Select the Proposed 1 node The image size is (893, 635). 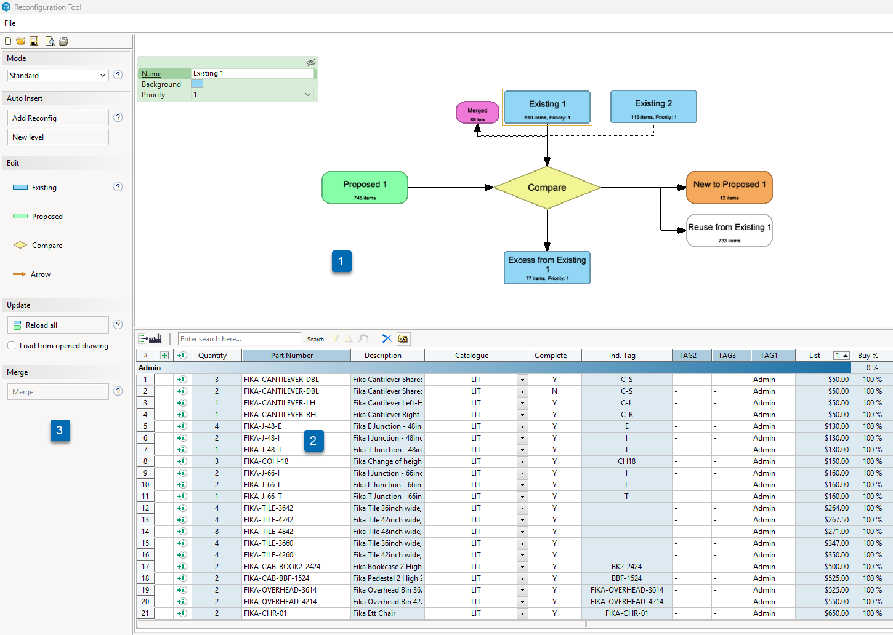pos(365,188)
